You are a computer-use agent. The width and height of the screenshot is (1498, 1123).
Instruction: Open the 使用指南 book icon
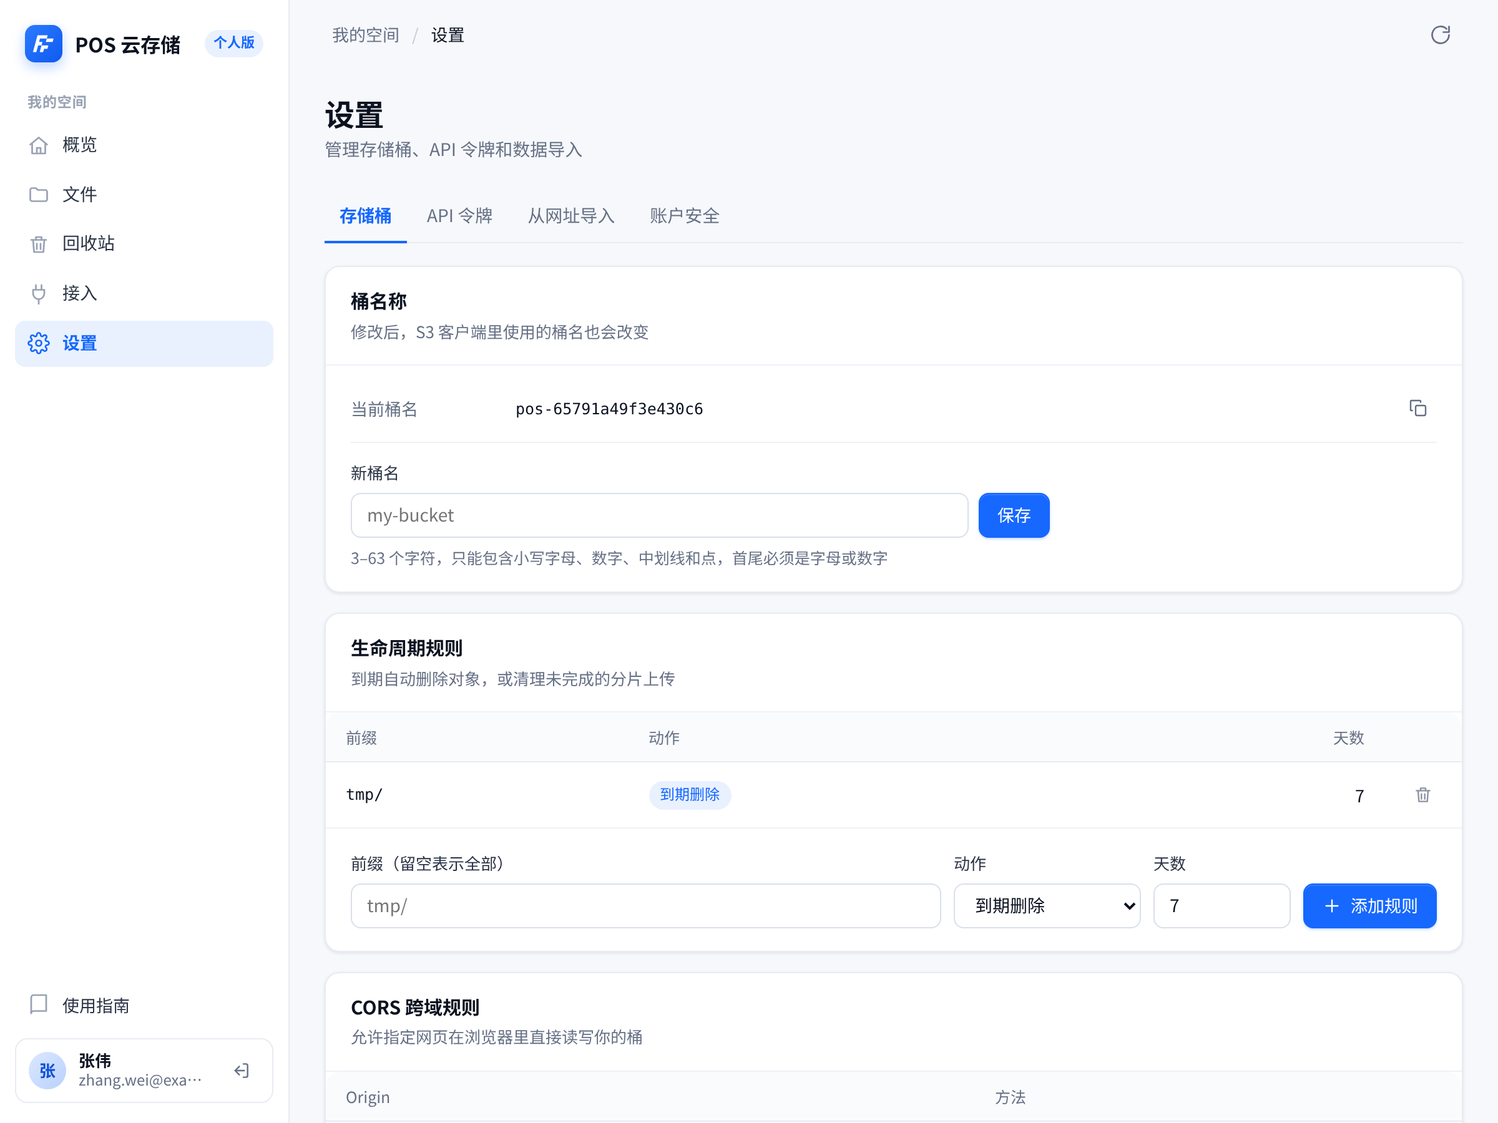[x=39, y=1004]
